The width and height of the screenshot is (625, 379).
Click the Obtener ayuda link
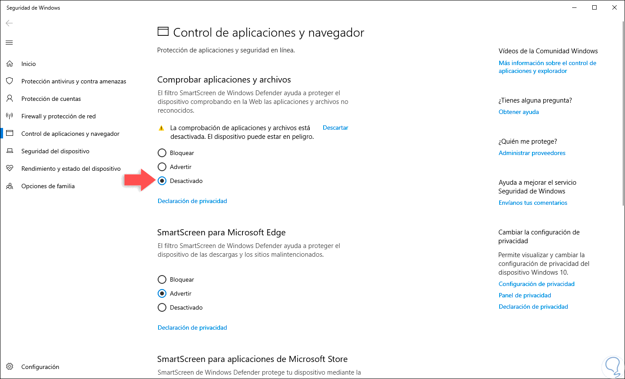(x=519, y=112)
